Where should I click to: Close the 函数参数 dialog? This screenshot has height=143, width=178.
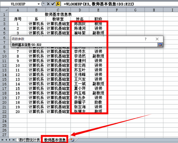(x=157, y=39)
